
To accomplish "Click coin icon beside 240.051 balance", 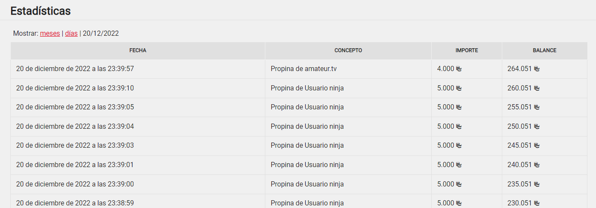I will pyautogui.click(x=537, y=165).
